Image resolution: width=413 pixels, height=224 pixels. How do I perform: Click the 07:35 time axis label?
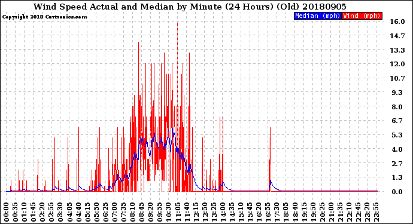[124, 212]
